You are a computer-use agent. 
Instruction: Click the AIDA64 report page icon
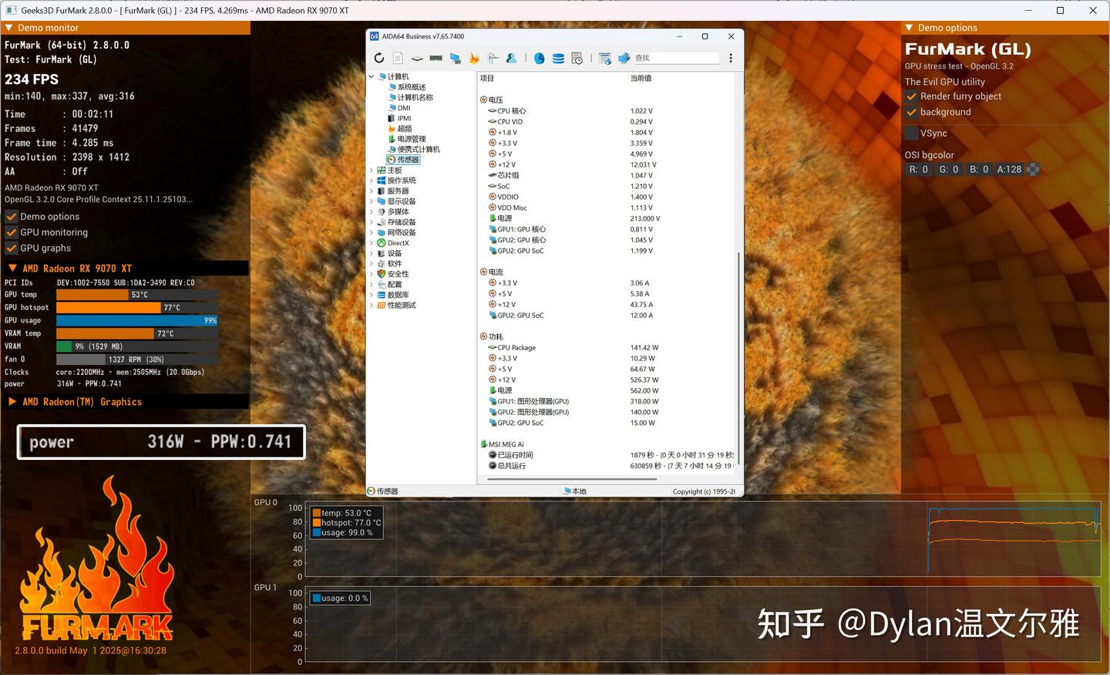pyautogui.click(x=398, y=58)
